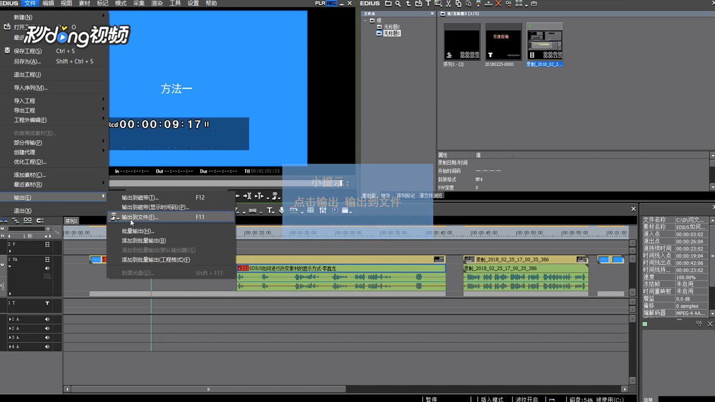Screen dimensions: 715x402
Task: Mute the 1 A audio track
Action: (x=47, y=319)
